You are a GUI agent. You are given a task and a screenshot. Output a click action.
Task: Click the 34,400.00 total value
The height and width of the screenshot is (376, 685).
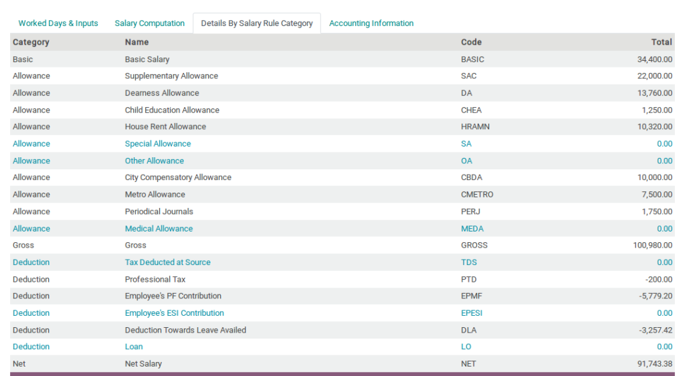click(655, 59)
